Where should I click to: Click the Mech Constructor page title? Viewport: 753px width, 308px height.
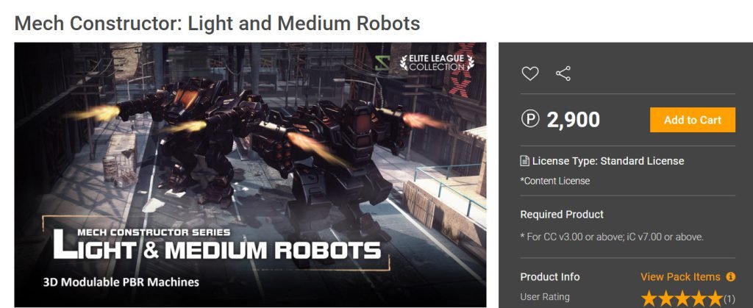217,23
